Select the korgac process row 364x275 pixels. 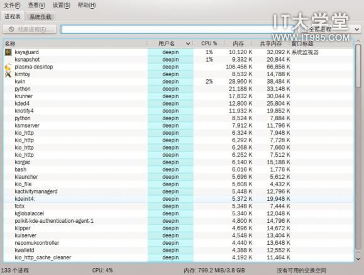[179, 162]
